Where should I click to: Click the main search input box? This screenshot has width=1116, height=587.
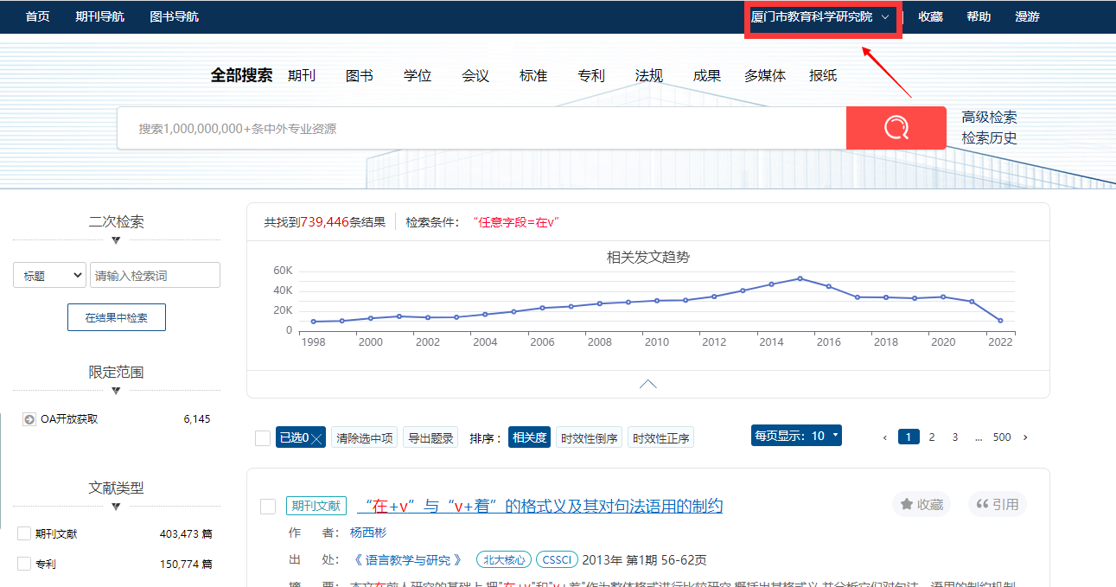(x=481, y=129)
